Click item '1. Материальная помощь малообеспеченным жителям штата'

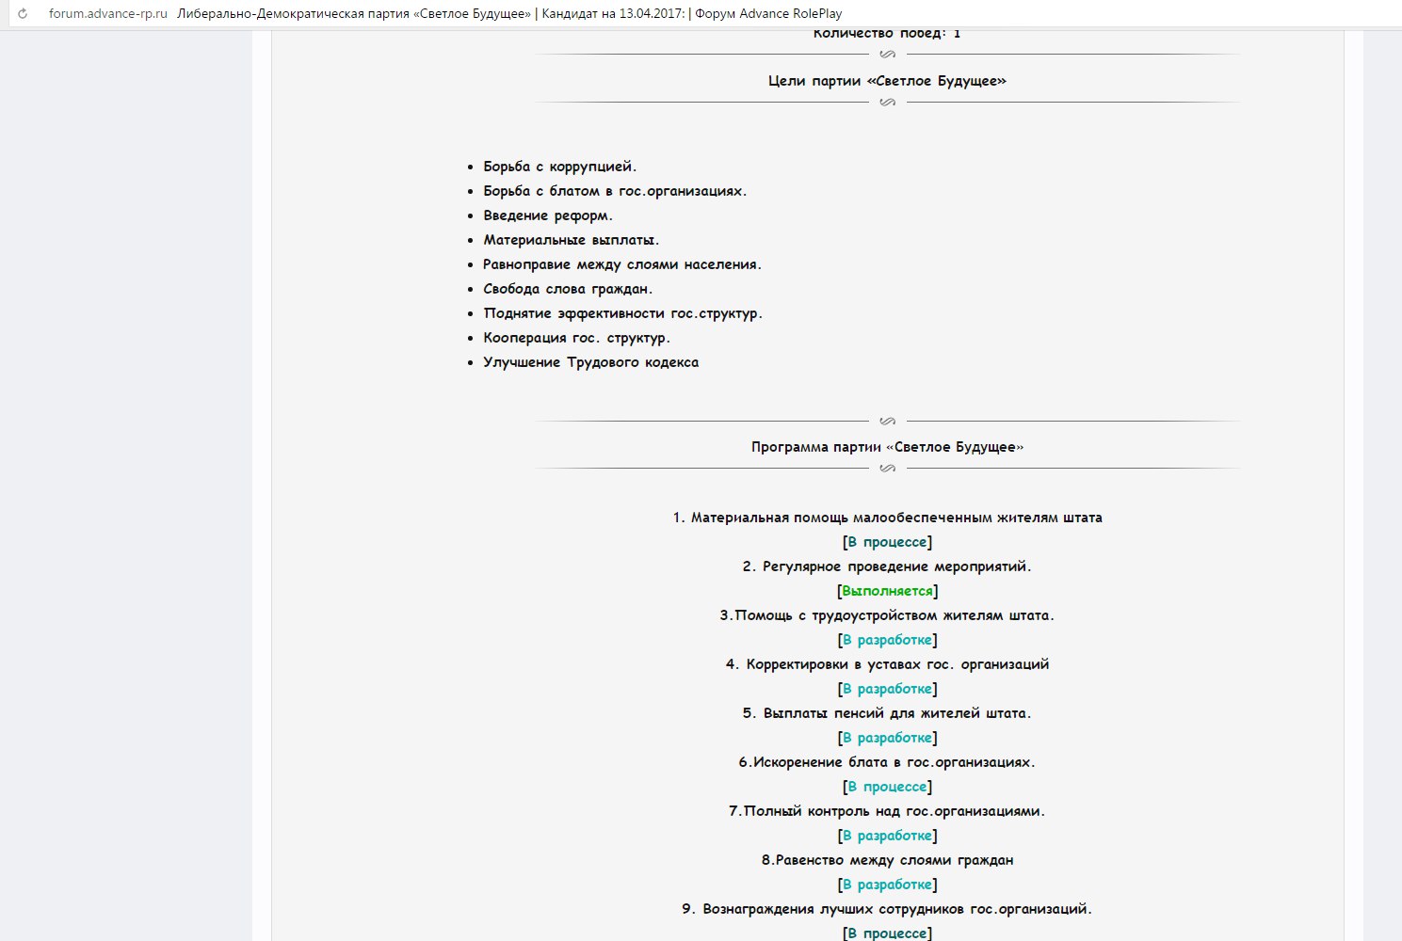click(887, 518)
